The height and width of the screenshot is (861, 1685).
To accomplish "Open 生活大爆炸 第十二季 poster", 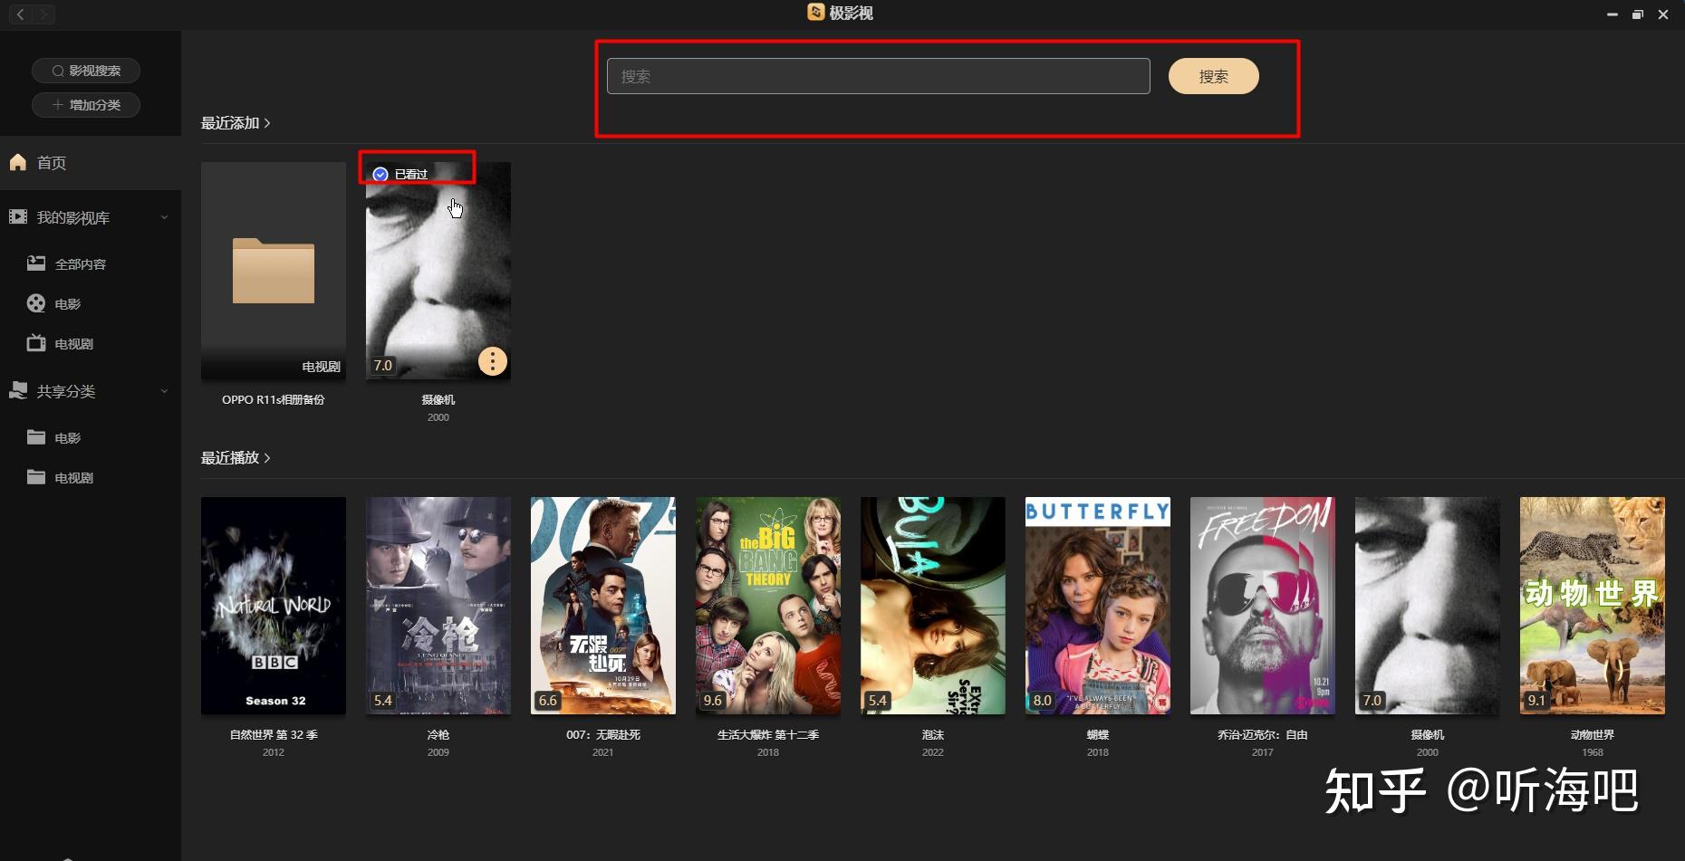I will [768, 606].
